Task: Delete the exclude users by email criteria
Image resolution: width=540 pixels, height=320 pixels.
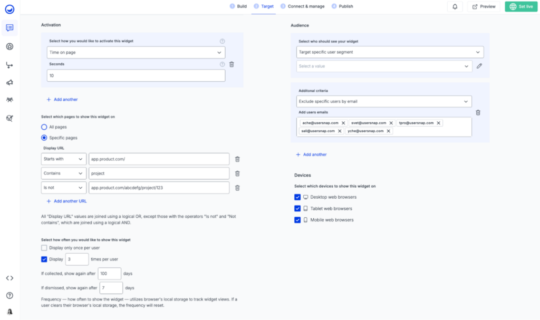Action: coord(478,112)
